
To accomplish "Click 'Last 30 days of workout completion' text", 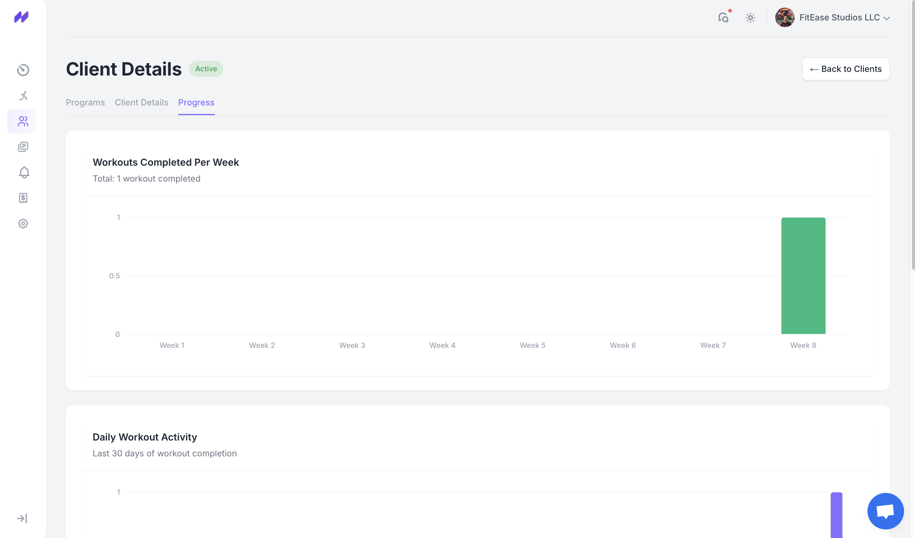I will coord(164,453).
